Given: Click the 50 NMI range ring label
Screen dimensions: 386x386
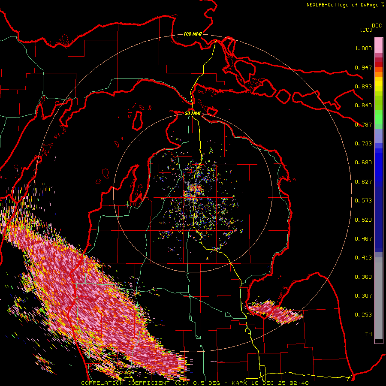Looking at the screenshot, I should (193, 113).
